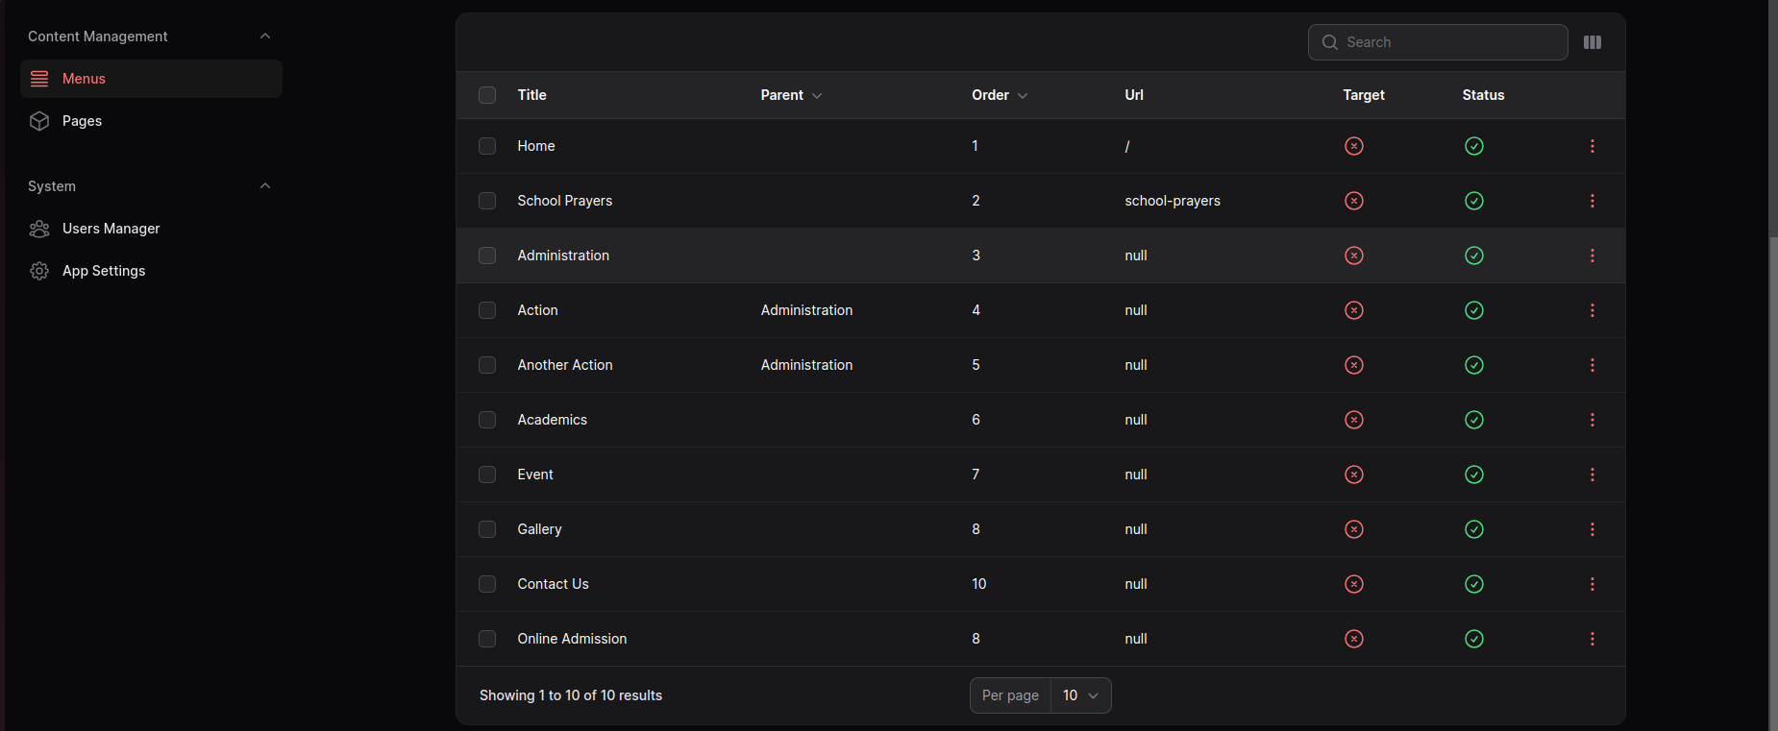1778x731 pixels.
Task: Collapse the System sidebar group
Action: [x=265, y=186]
